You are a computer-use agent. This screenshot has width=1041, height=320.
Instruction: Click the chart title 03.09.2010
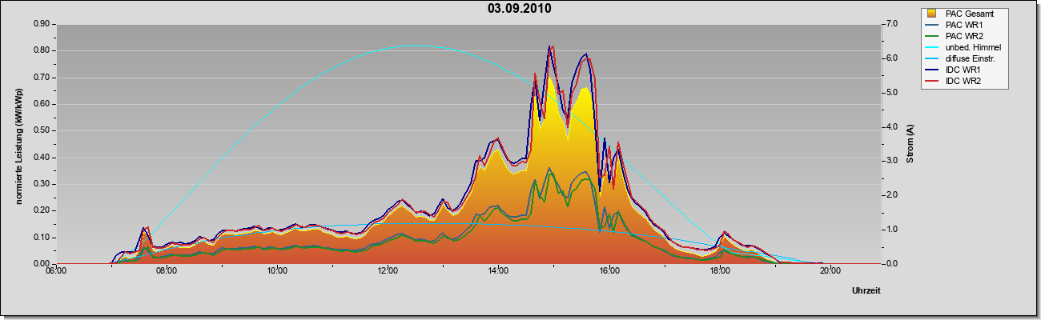[x=519, y=9]
